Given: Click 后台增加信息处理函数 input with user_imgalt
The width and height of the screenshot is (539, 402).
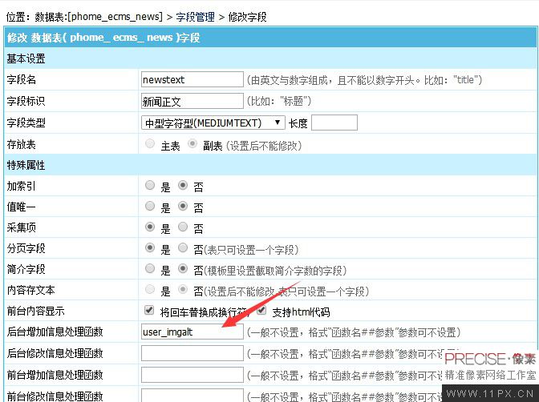Looking at the screenshot, I should 192,332.
